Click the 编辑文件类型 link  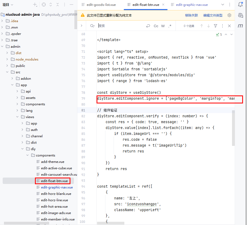[x=213, y=15]
